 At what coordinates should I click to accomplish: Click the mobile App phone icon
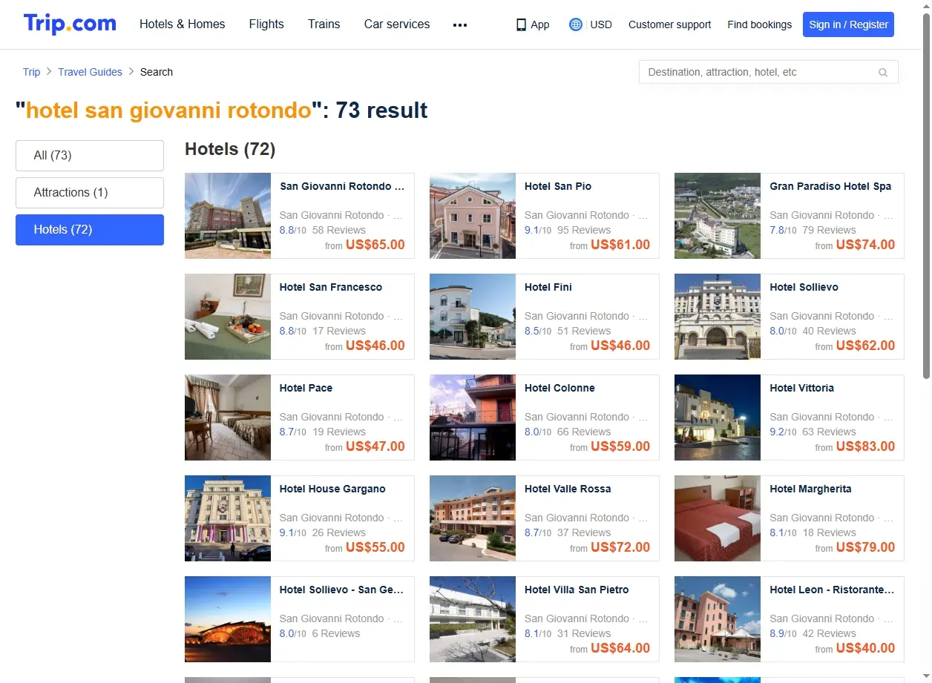521,24
